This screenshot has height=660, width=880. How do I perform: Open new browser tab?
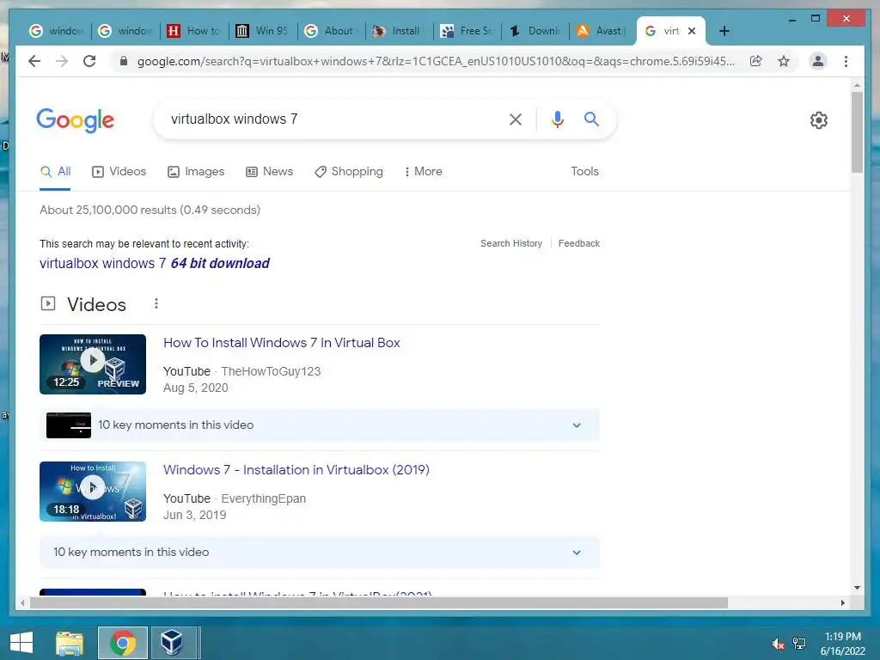click(724, 31)
